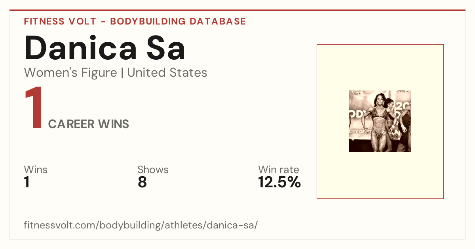The width and height of the screenshot is (475, 249).
Task: Click the 12.5% win rate value
Action: pos(279,183)
